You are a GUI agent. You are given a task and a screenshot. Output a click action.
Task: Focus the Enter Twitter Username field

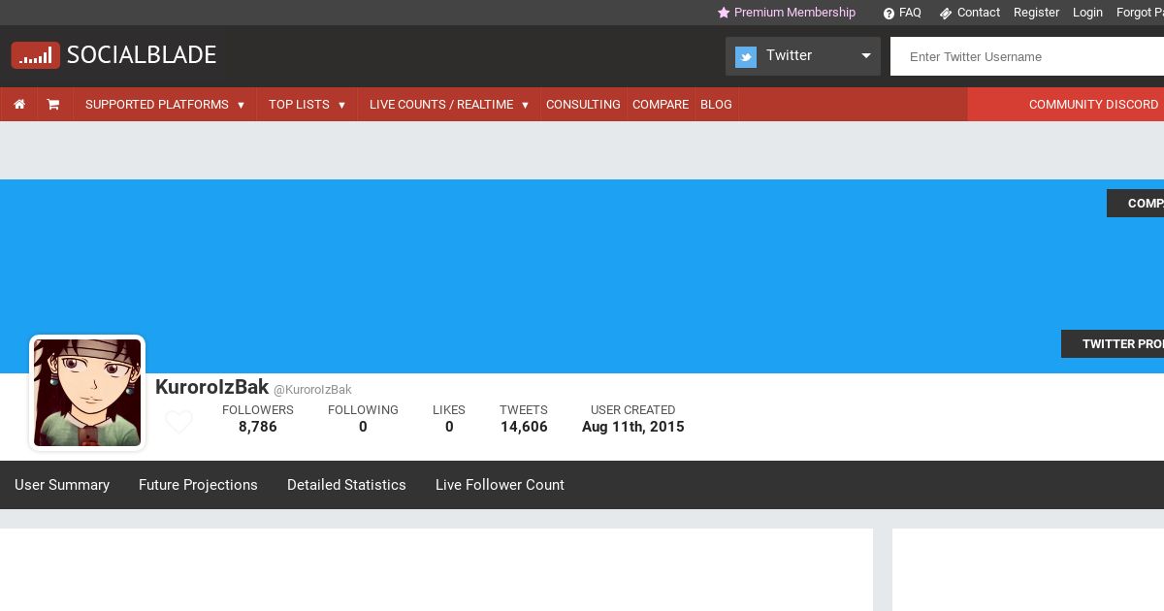(1027, 56)
